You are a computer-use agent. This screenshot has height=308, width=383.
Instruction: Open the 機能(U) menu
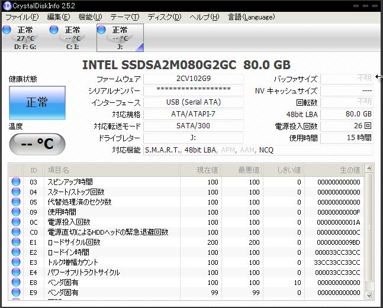click(x=90, y=17)
